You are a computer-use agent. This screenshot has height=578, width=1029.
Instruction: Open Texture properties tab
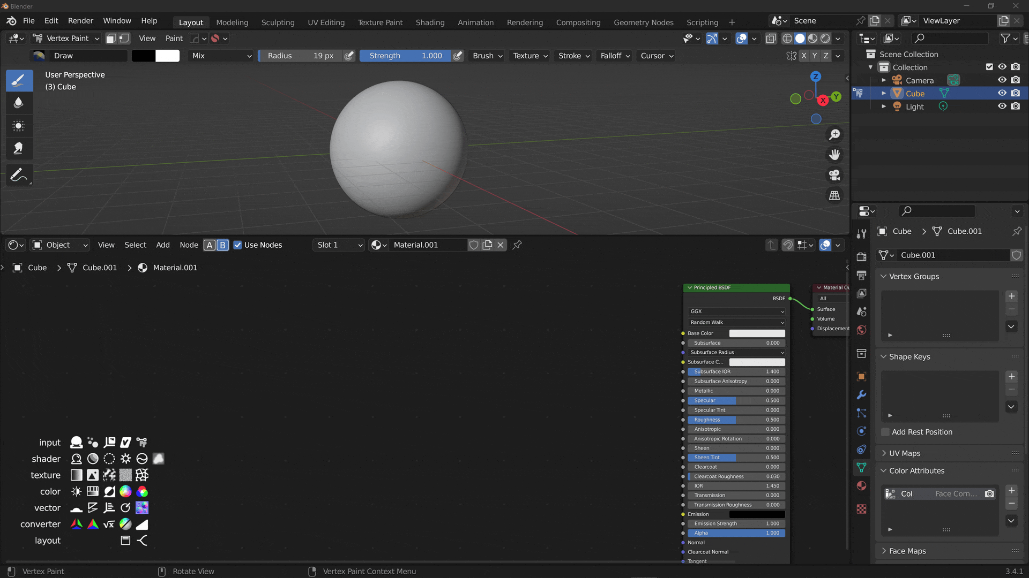[861, 509]
